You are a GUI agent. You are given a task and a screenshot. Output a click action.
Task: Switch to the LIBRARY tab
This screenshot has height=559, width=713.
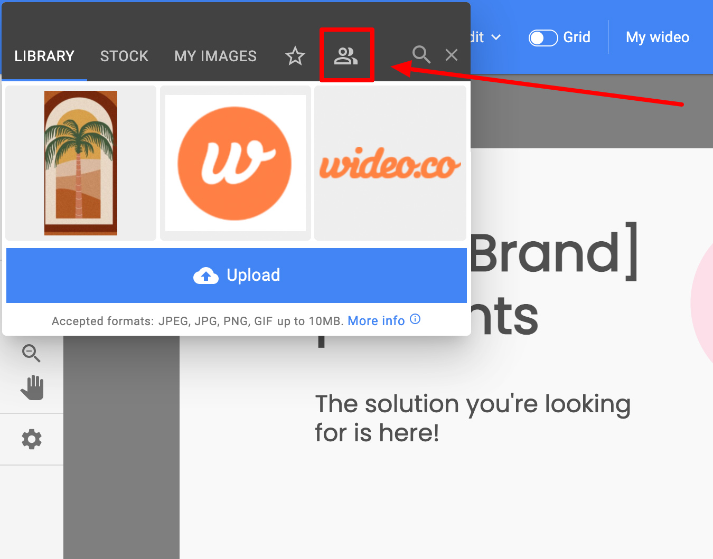pos(44,56)
